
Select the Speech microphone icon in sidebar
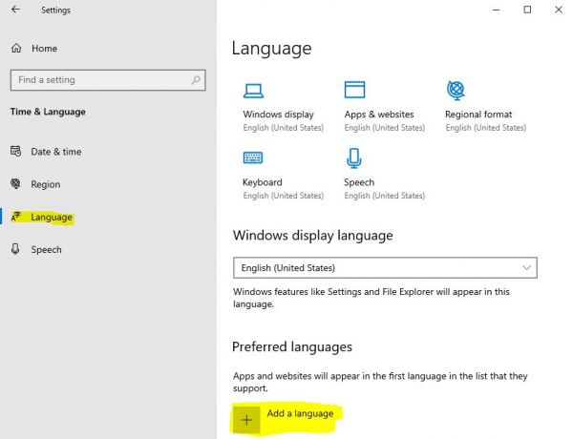pyautogui.click(x=16, y=249)
